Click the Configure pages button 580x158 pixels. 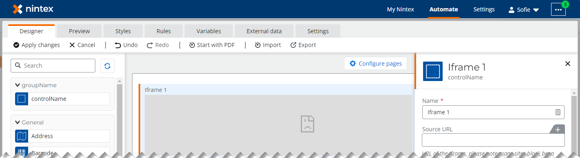375,64
